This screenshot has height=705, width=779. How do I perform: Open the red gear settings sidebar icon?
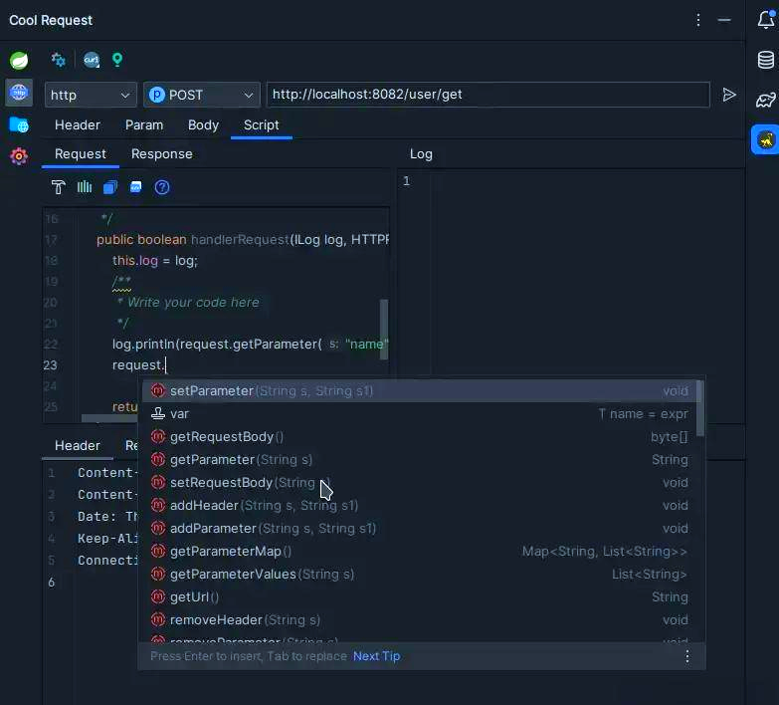tap(19, 156)
